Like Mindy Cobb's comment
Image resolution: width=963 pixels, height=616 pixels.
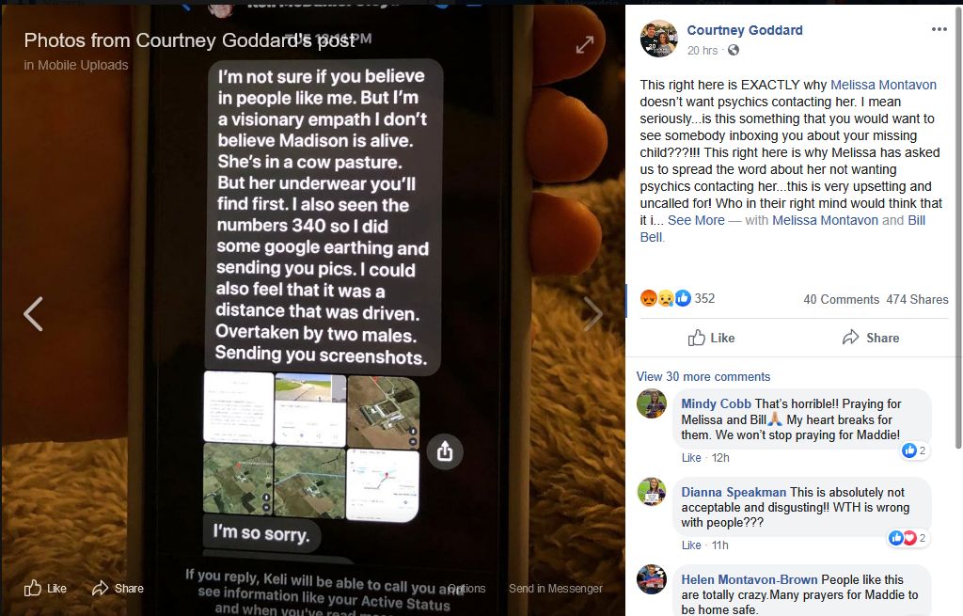[x=691, y=458]
